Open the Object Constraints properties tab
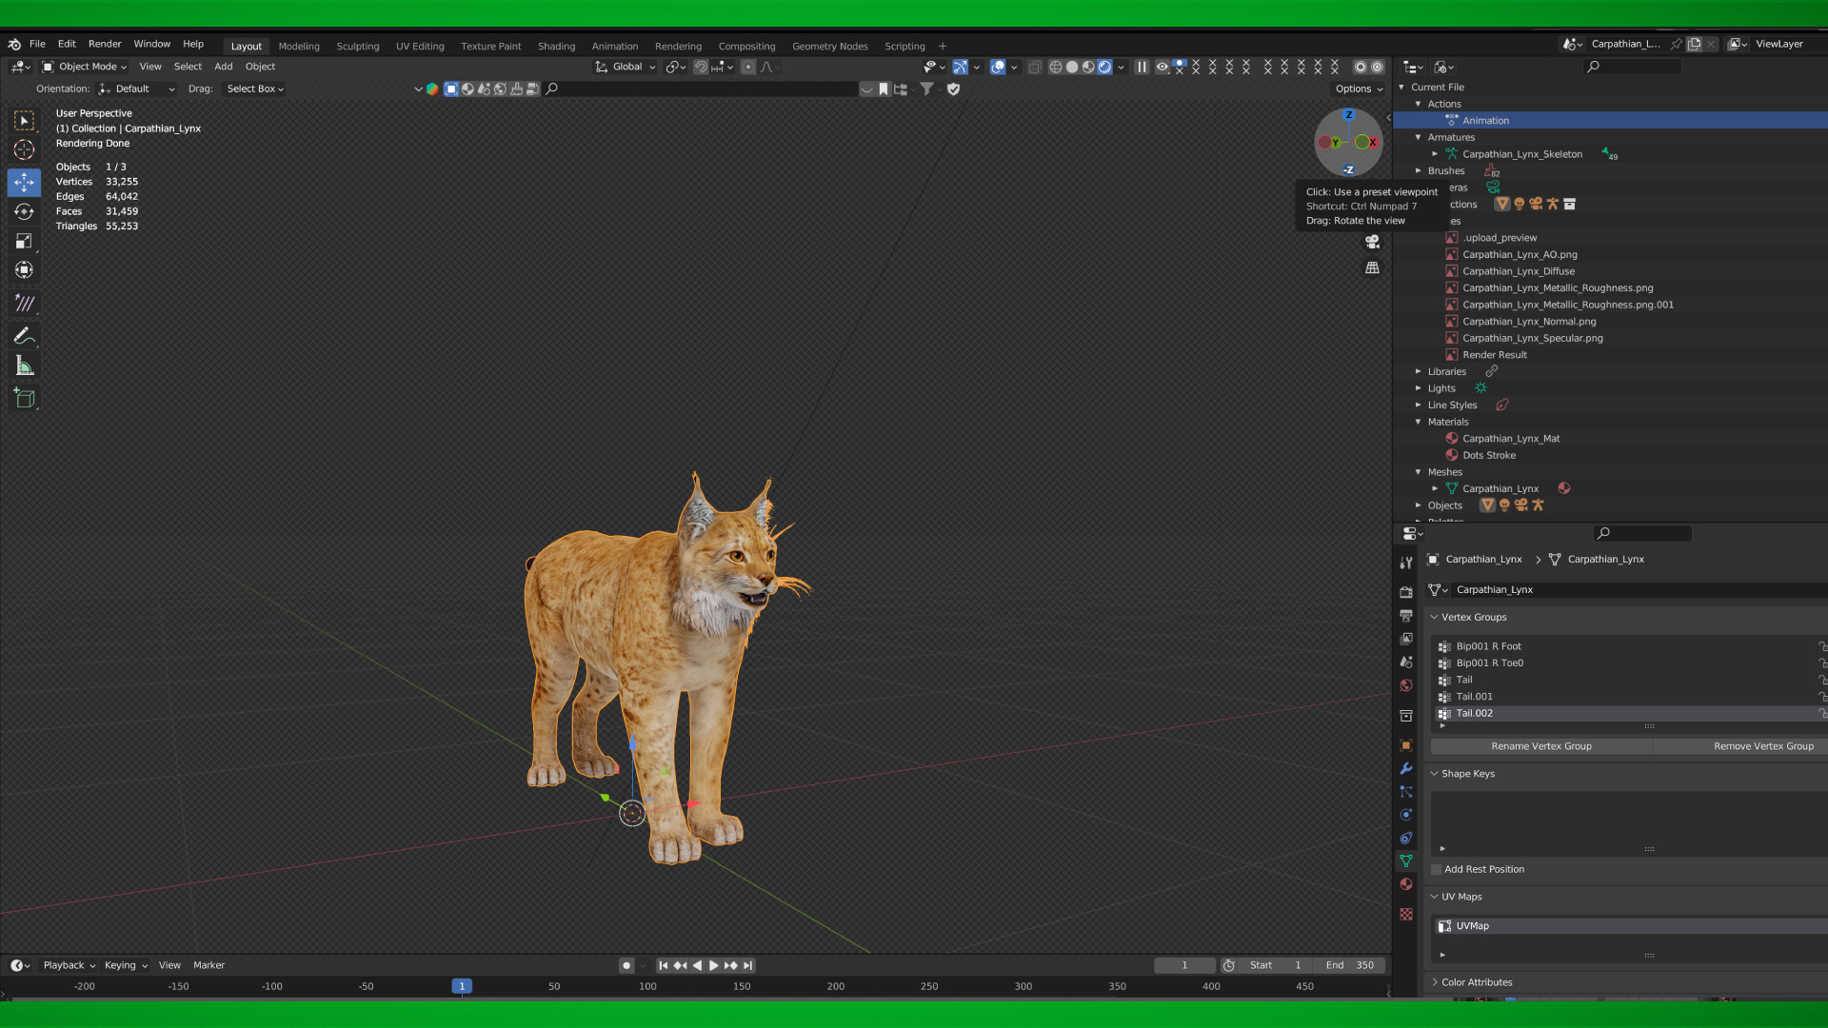 [x=1406, y=838]
